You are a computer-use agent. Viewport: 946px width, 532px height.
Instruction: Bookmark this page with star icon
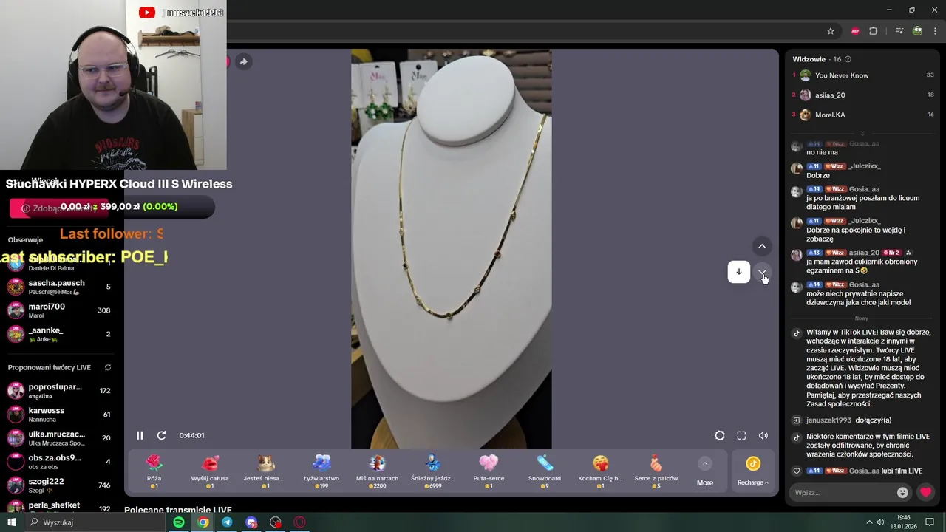pos(831,31)
